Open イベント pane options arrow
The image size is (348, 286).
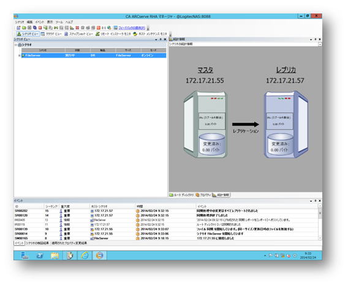(x=311, y=201)
